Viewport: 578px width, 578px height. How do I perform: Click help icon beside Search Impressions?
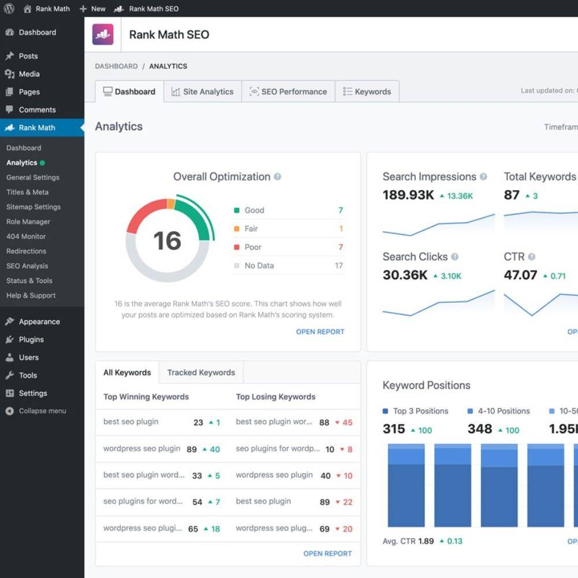483,177
